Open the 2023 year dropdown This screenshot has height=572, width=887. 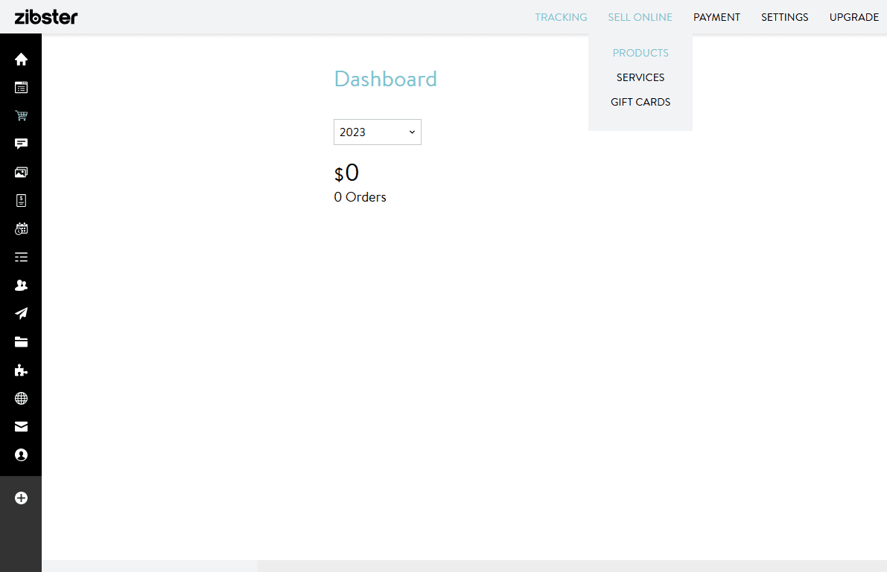click(x=378, y=132)
